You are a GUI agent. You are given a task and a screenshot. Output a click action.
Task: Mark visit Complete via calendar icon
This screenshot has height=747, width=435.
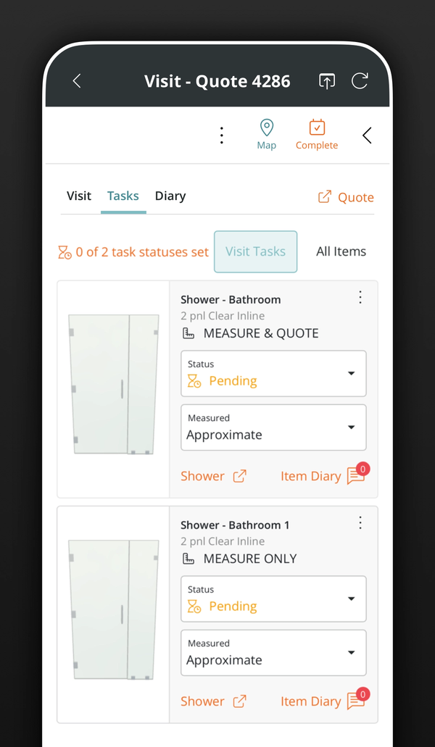click(x=317, y=135)
